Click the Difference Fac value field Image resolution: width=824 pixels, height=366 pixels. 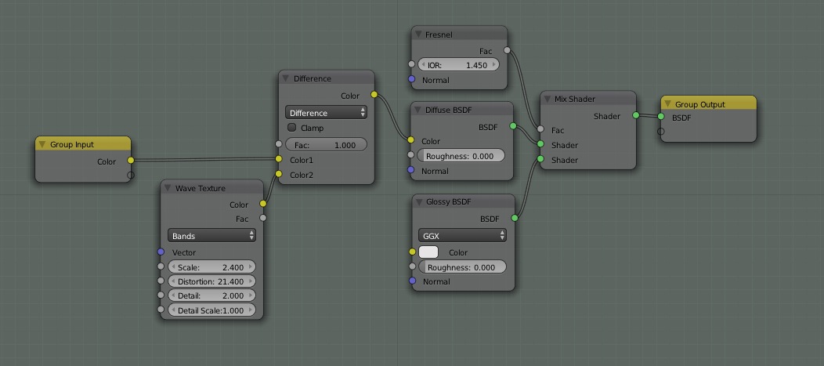tap(326, 145)
